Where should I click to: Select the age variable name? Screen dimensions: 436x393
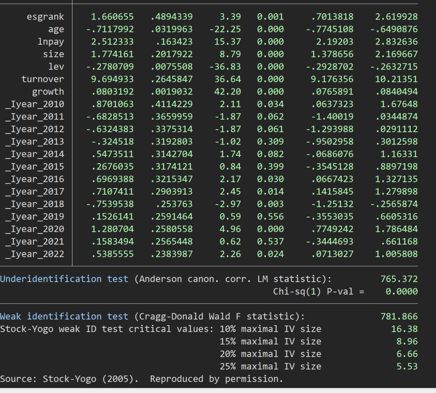pos(56,29)
